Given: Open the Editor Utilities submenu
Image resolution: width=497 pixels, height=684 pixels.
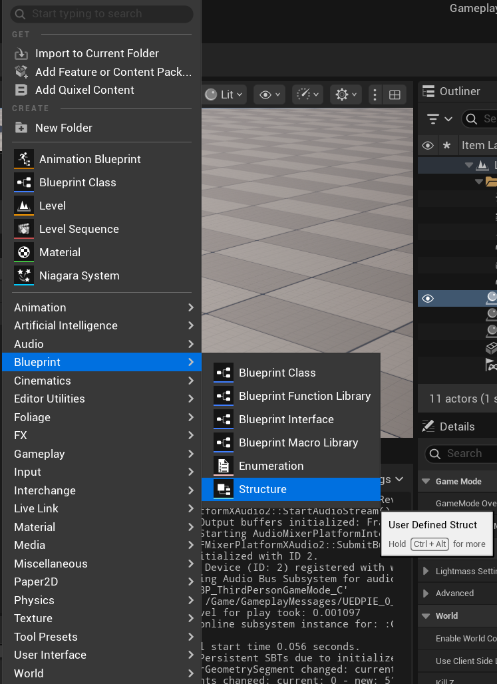Looking at the screenshot, I should coord(102,399).
